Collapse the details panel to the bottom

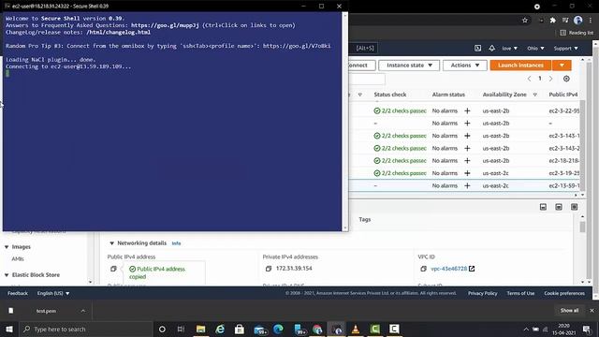543,207
